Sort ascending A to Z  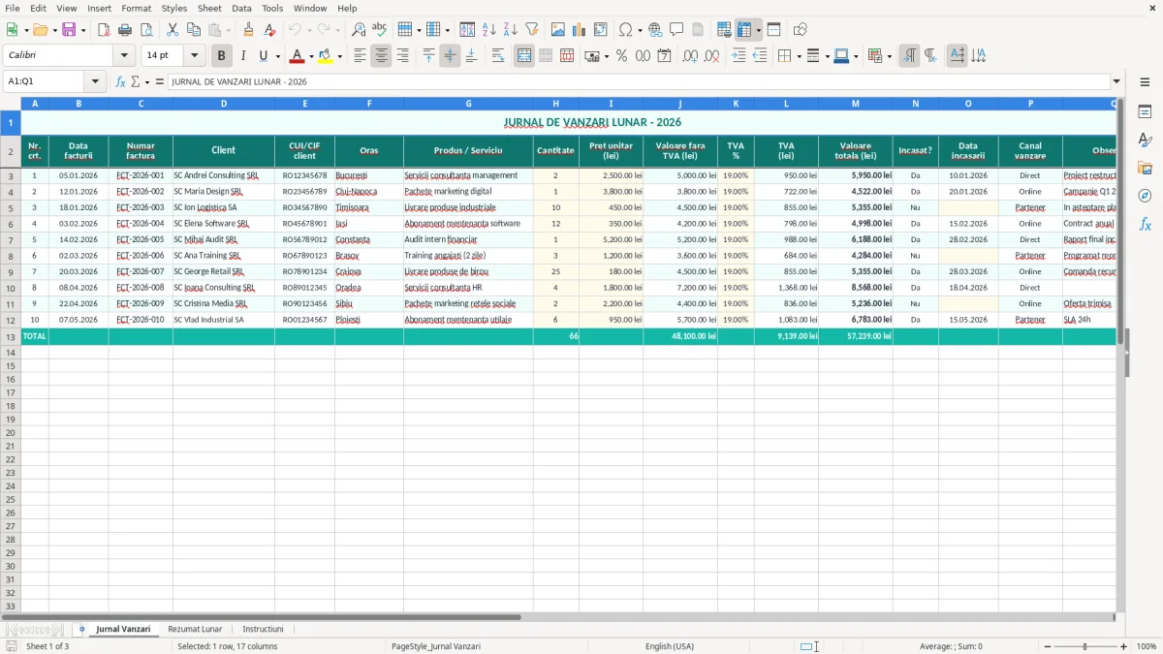488,30
